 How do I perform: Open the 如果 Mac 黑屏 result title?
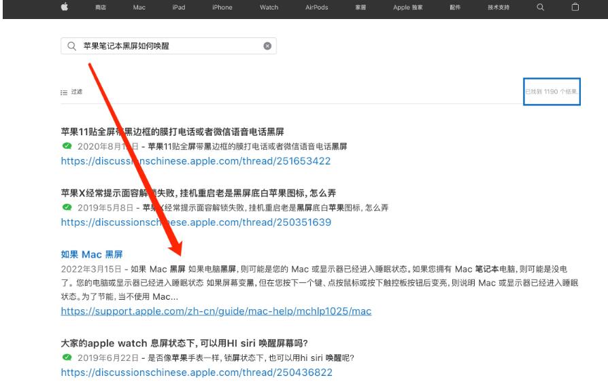[92, 254]
